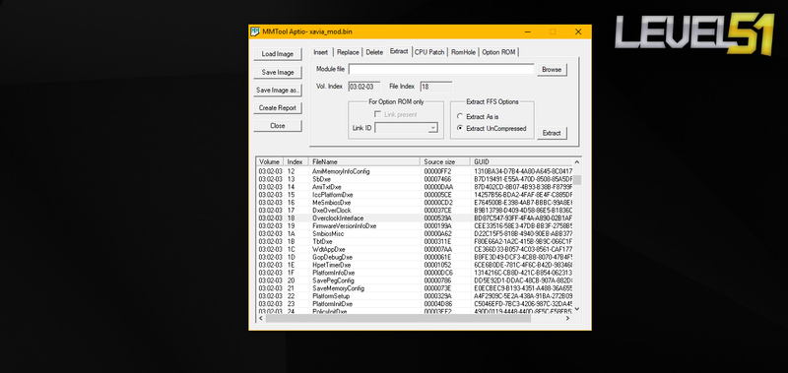The image size is (788, 373).
Task: Click Save Image as.. button
Action: (x=278, y=91)
